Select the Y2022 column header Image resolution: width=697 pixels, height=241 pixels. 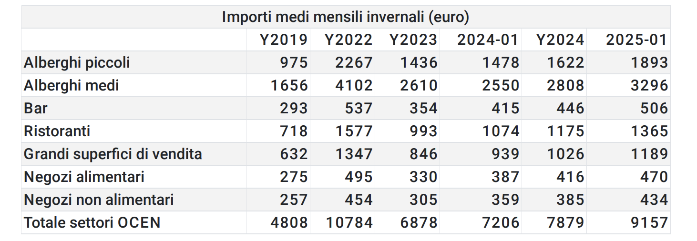[348, 40]
